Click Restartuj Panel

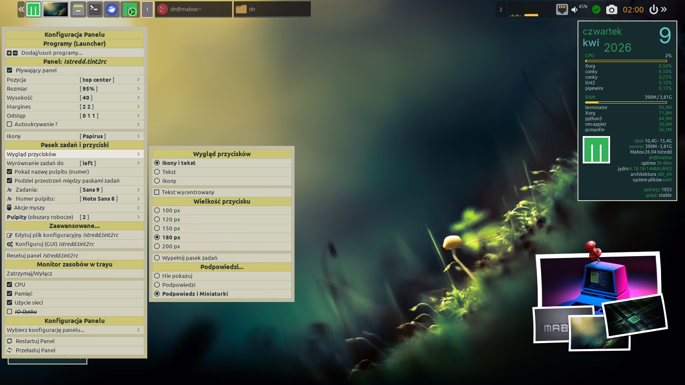(35, 341)
